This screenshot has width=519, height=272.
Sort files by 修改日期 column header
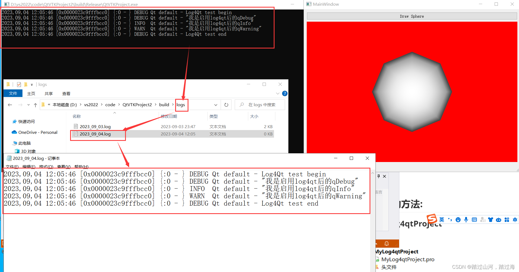[169, 116]
